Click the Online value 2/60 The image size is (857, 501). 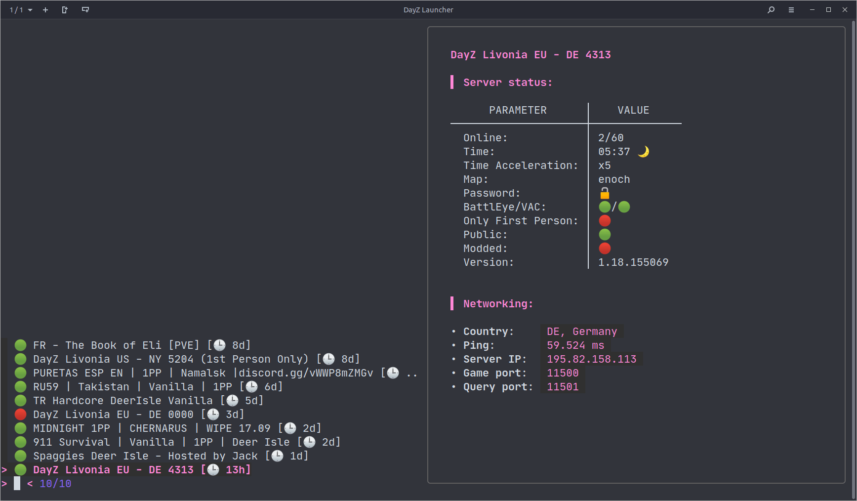[611, 138]
